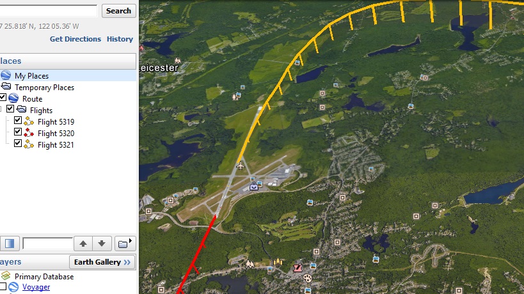This screenshot has height=294, width=524.
Task: Select the Temporary Places folder
Action: click(44, 88)
